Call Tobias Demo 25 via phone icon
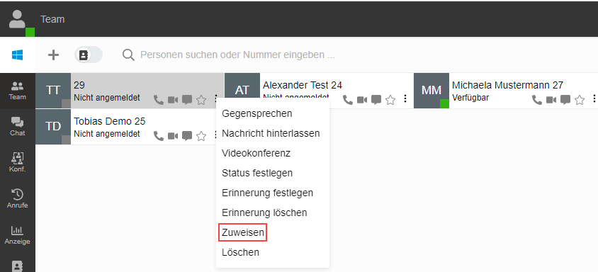Screen dimensions: 598x272 pos(158,136)
